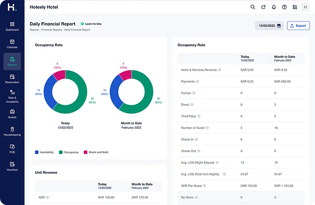
Task: Select Reports in the sidebar
Action: tap(12, 61)
